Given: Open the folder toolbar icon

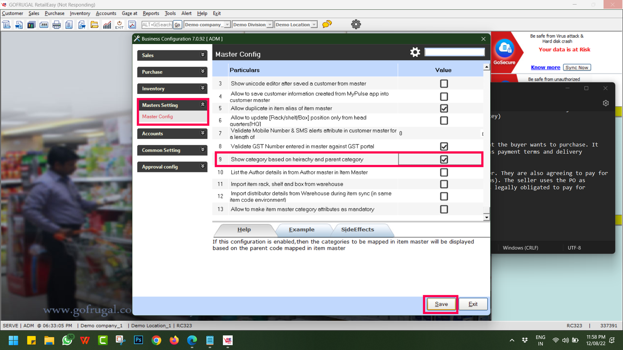Looking at the screenshot, I should click(x=94, y=25).
